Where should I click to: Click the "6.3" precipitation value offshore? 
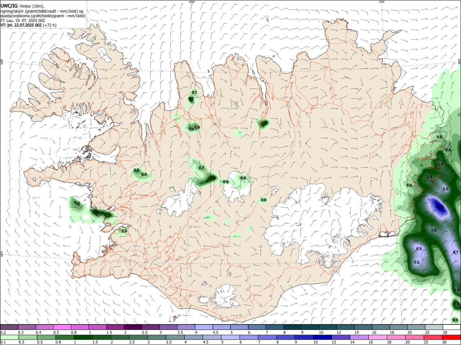point(419,249)
